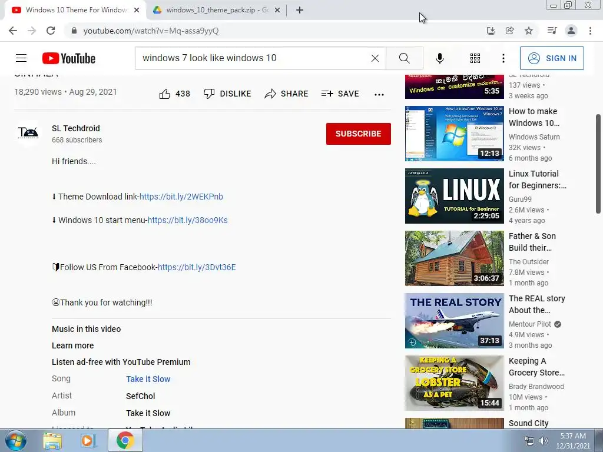Open the song Take it Slow link

[148, 379]
